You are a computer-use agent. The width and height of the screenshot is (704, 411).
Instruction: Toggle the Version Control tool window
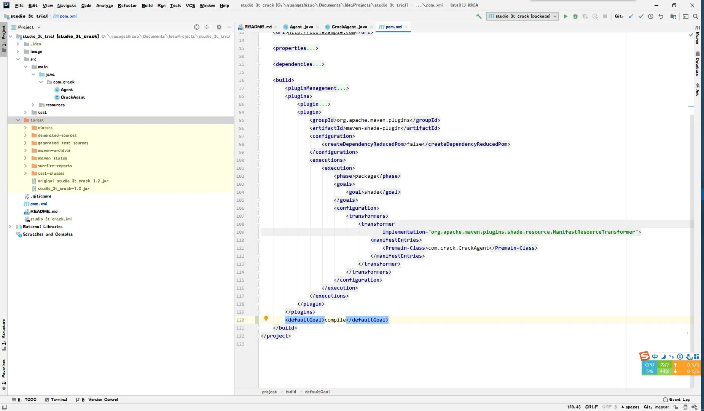[97, 400]
